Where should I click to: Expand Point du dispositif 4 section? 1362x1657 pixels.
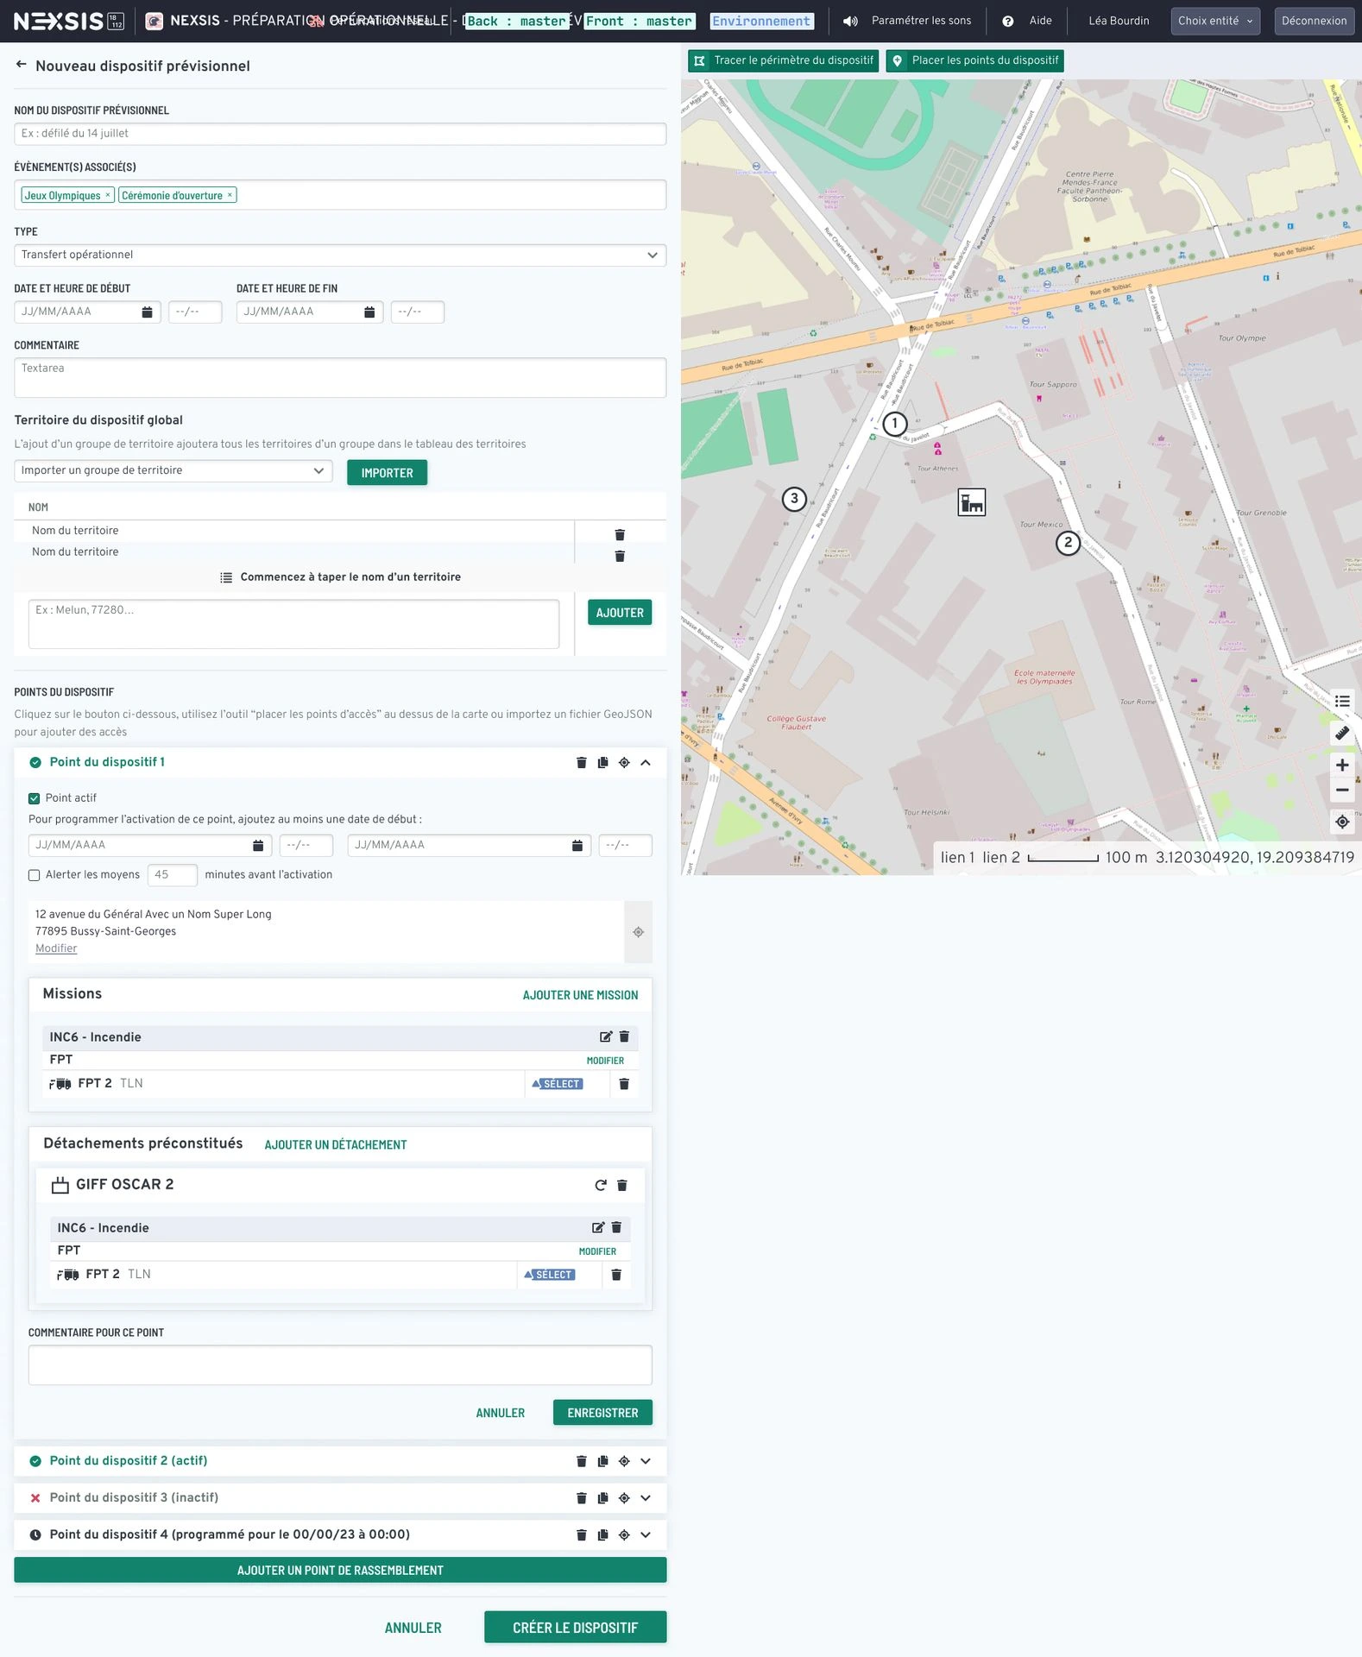(645, 1534)
